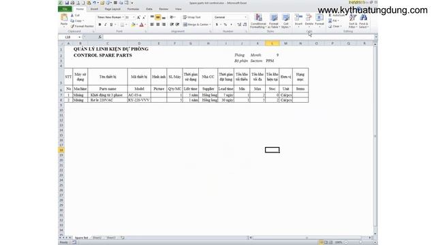Open the File tab

coord(65,9)
